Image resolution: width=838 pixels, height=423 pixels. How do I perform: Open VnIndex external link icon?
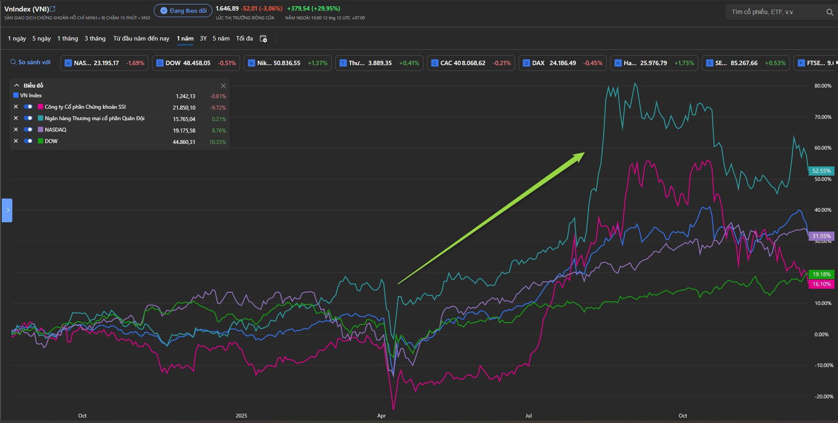pos(53,9)
